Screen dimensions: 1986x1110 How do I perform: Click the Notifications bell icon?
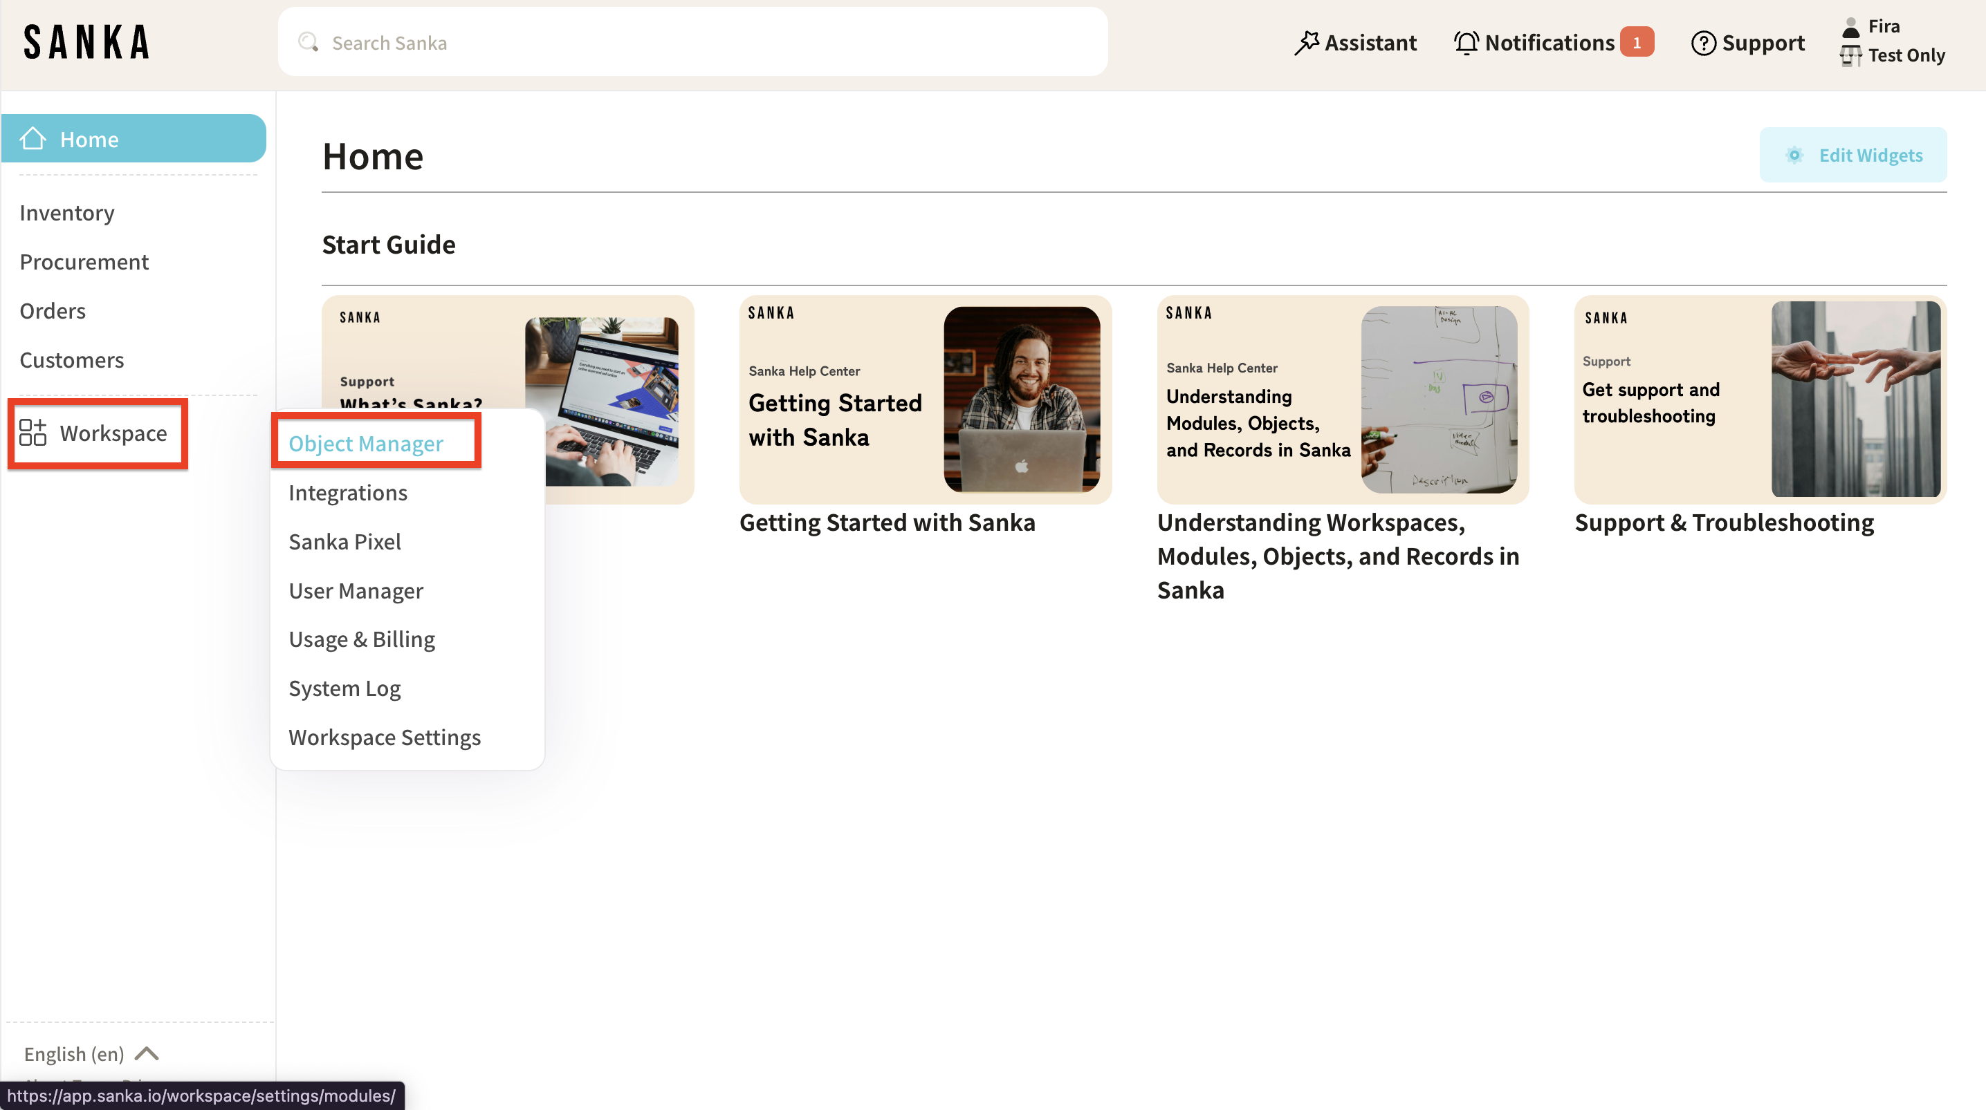click(1466, 42)
